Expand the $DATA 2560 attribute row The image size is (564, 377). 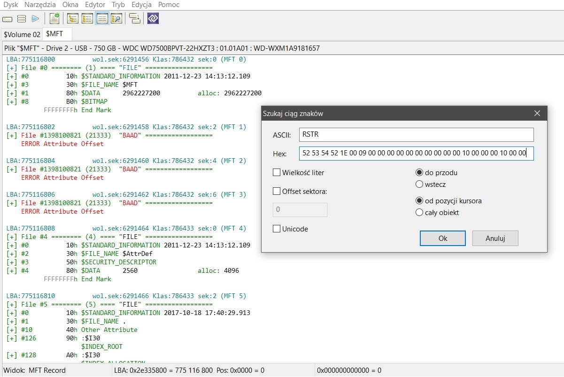tap(12, 270)
